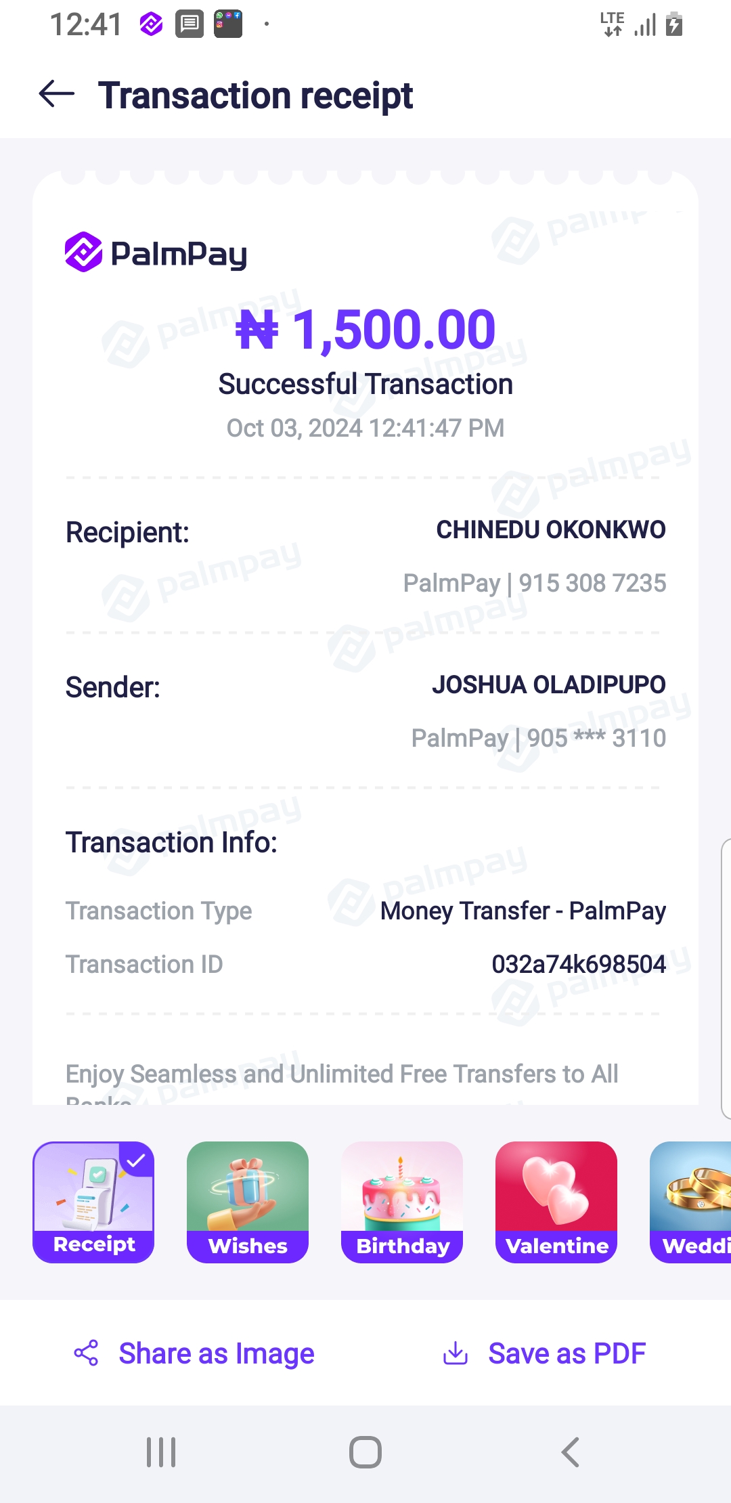The height and width of the screenshot is (1503, 731).
Task: Open the Android recent apps button
Action: [x=161, y=1452]
